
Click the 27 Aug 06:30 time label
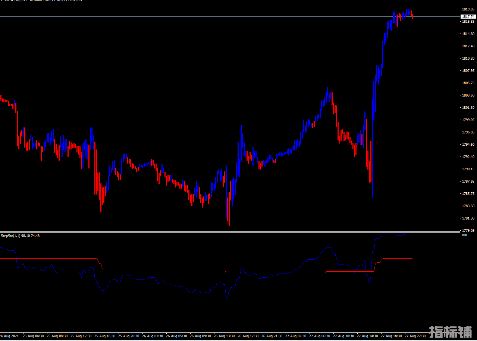tap(320, 336)
